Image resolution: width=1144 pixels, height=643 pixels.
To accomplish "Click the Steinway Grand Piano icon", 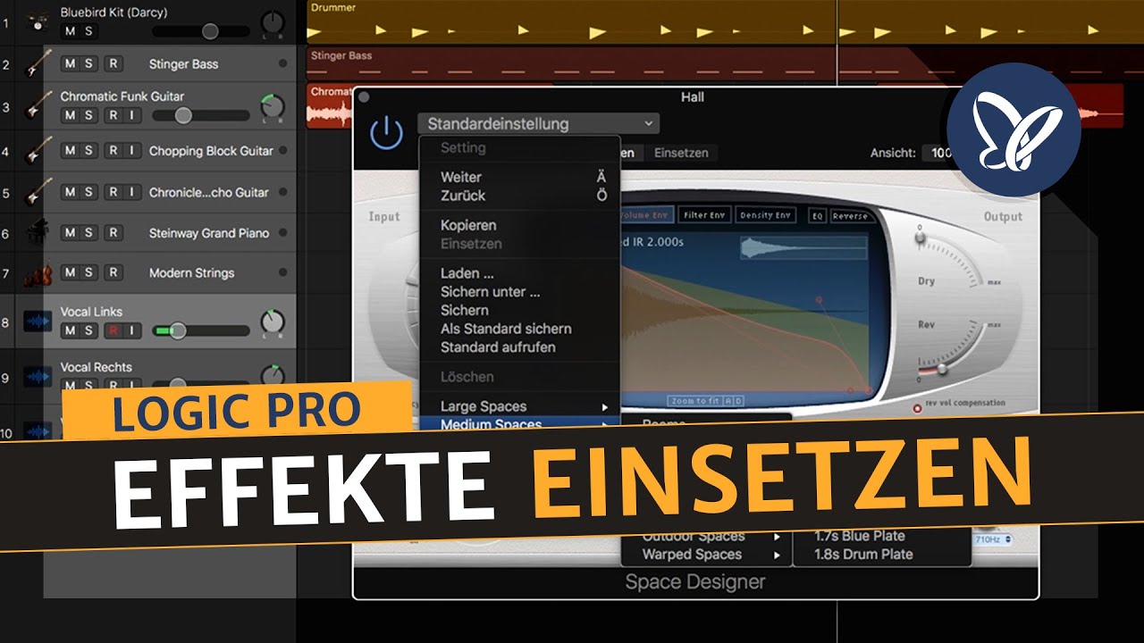I will (37, 233).
